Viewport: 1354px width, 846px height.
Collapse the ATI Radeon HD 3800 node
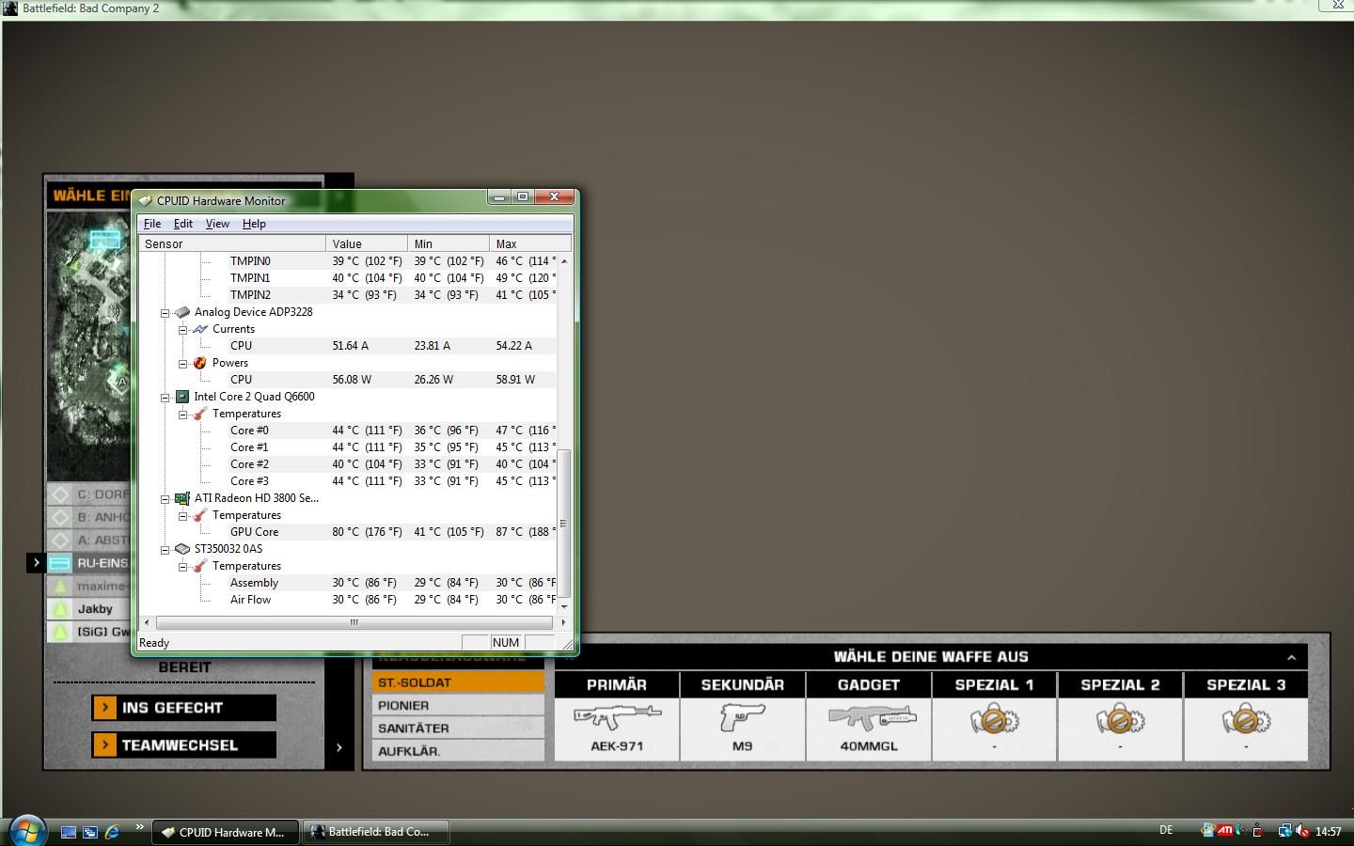[x=165, y=498]
